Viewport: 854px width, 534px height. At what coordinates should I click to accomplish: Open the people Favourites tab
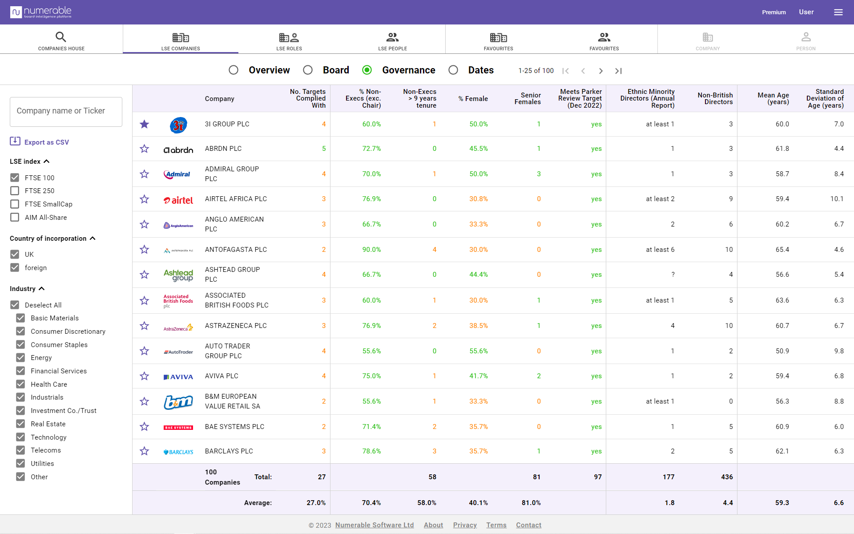coord(604,41)
